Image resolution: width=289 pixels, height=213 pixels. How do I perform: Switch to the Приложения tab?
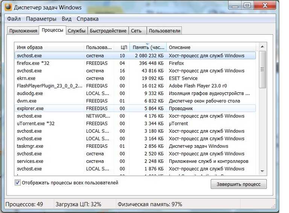coord(23,31)
